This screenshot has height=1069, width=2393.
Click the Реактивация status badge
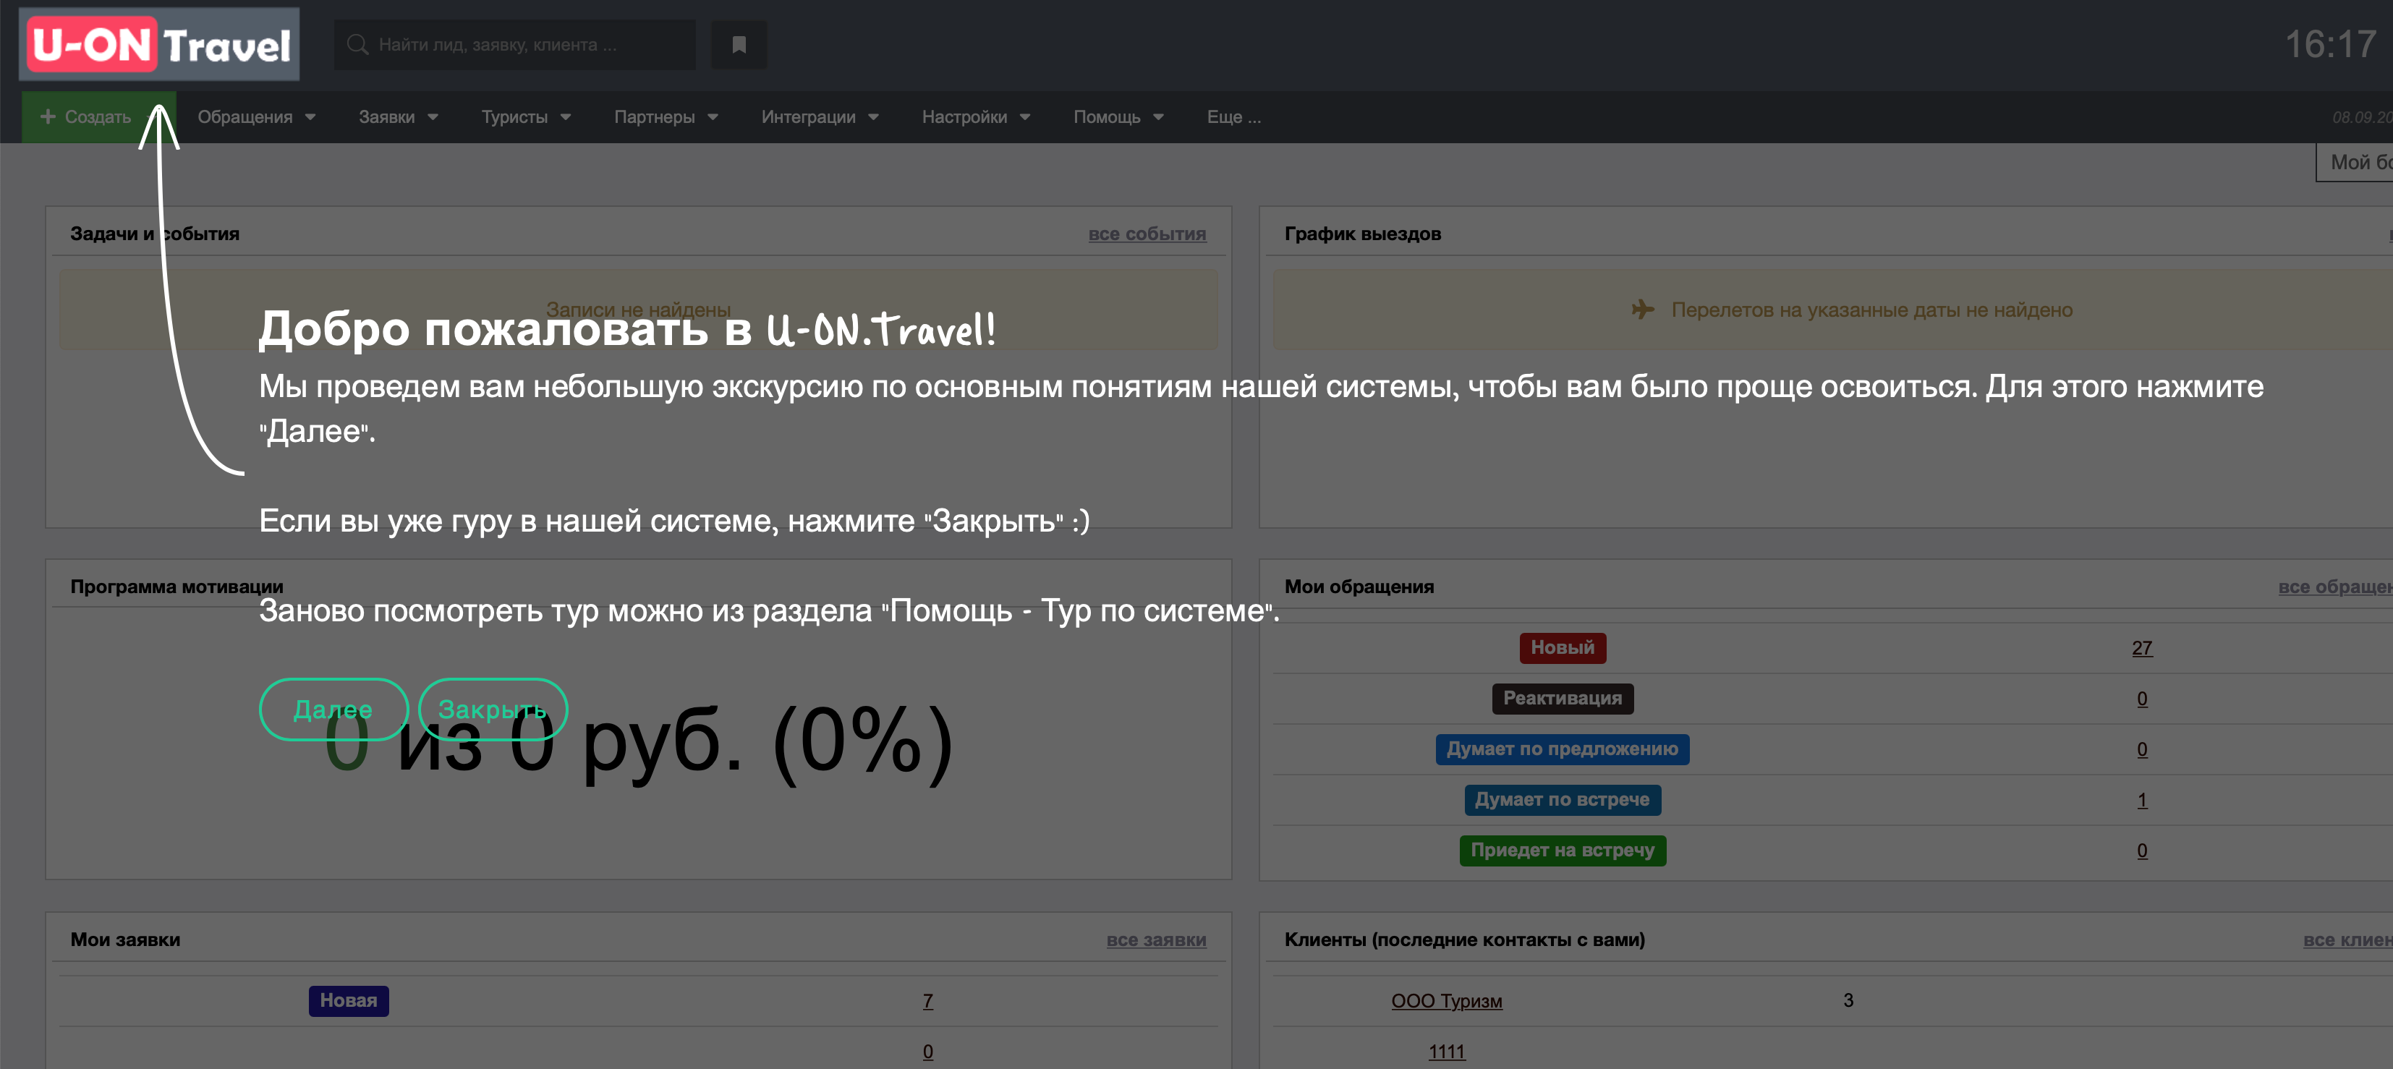coord(1562,699)
